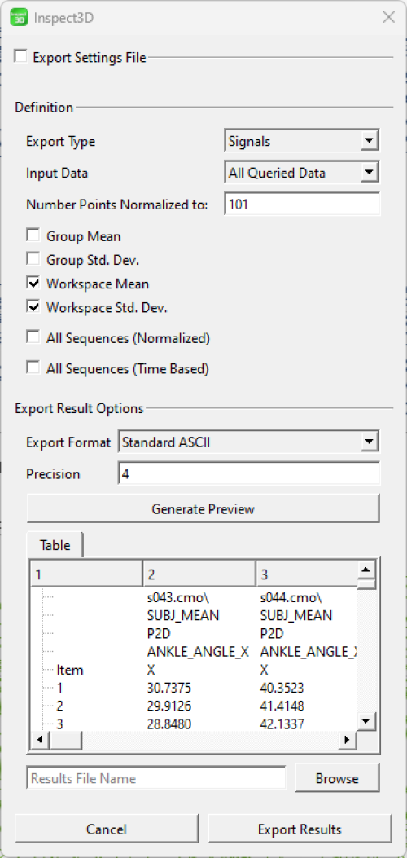Toggle All Sequences (Normalized) checkbox
Viewport: 407px width, 858px height.
(x=33, y=337)
